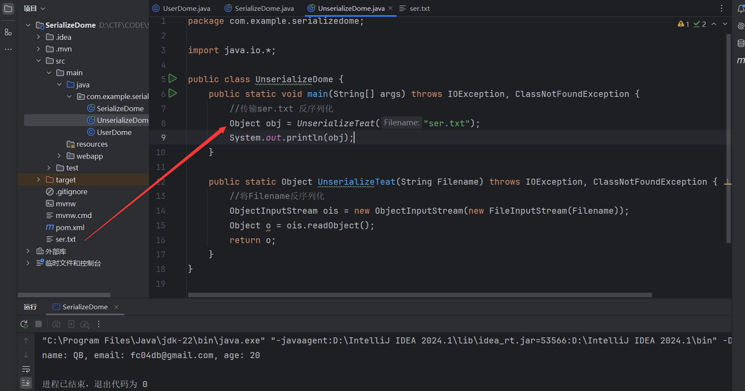Image resolution: width=745 pixels, height=391 pixels.
Task: Switch to the ser.txt editor tab
Action: click(419, 9)
